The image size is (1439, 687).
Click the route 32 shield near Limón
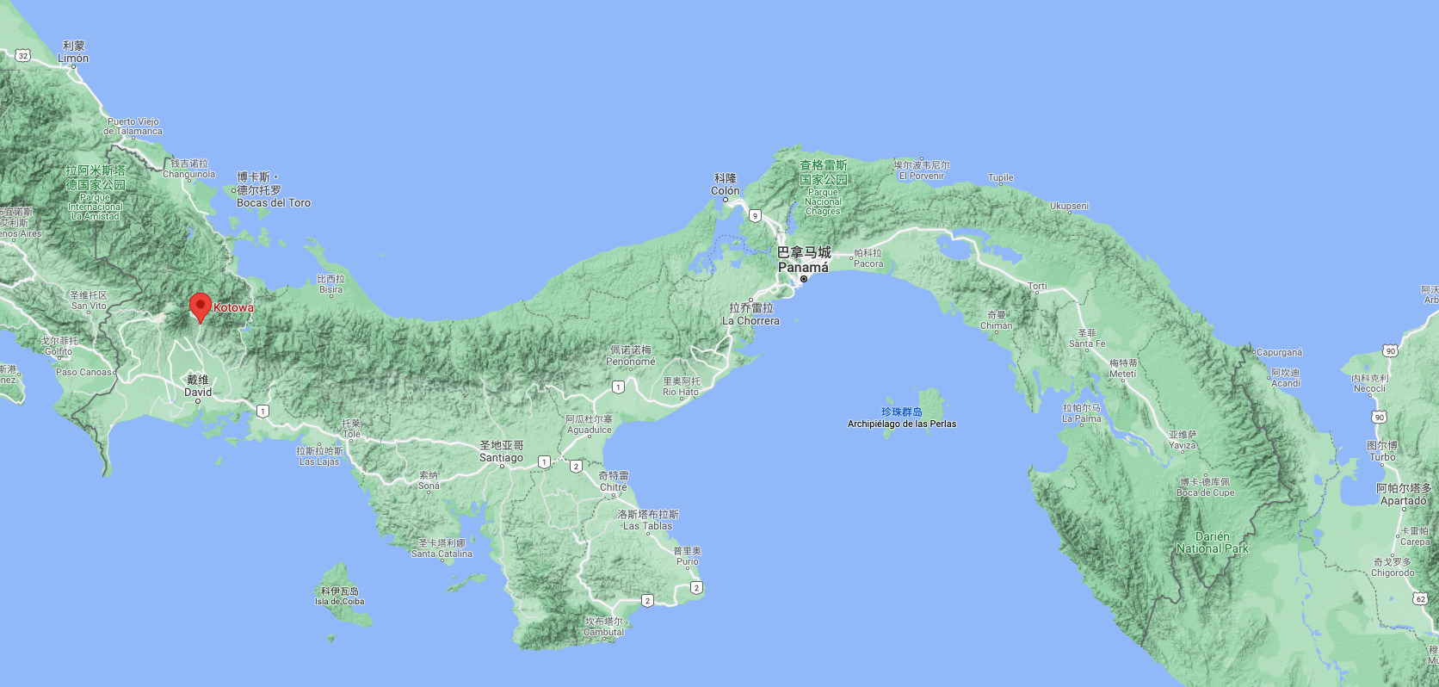[x=23, y=55]
